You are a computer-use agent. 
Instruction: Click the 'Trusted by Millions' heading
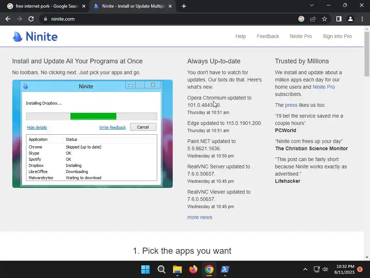302,61
